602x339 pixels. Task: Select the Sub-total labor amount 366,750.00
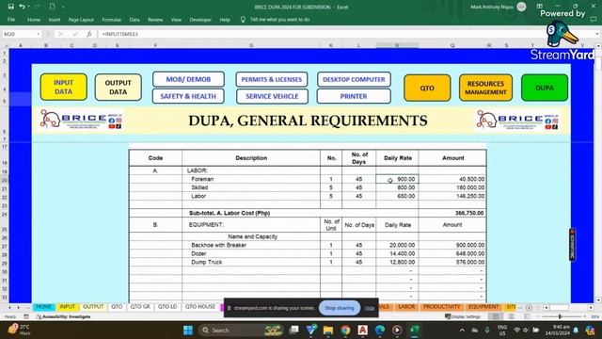(x=452, y=213)
